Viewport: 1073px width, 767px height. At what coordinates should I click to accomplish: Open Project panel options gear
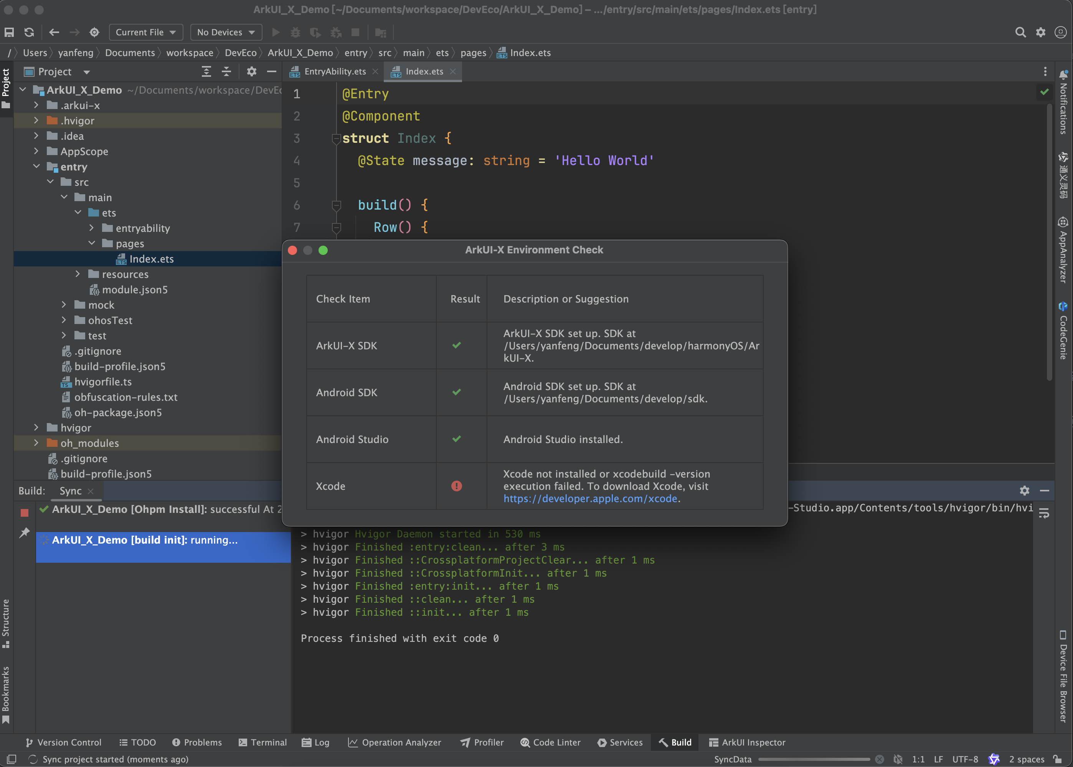point(252,72)
